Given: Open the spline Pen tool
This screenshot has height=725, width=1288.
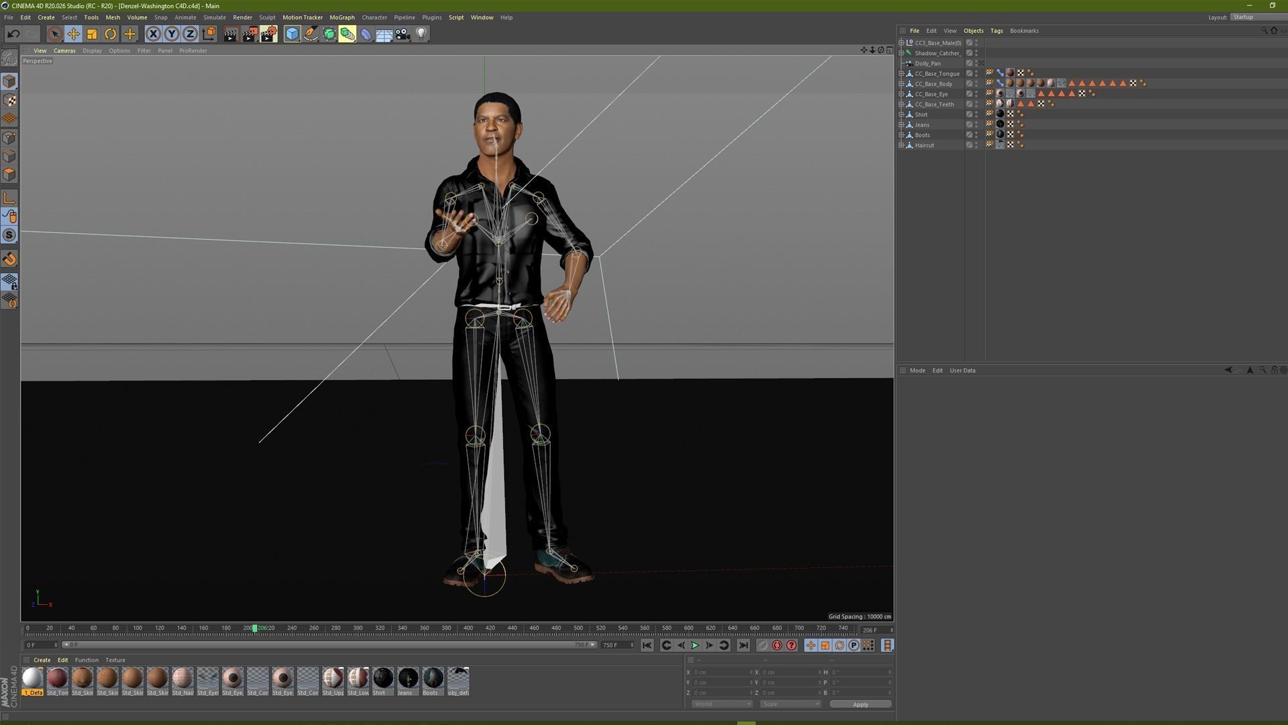Looking at the screenshot, I should pos(311,34).
